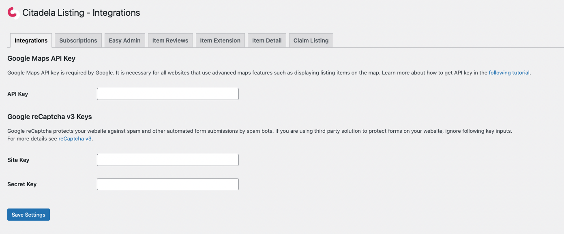The height and width of the screenshot is (234, 564).
Task: Open the following tutorial link
Action: [509, 73]
